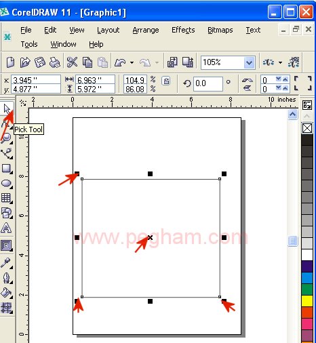Select the Eyedropper tool
316x343 pixels.
[6, 263]
